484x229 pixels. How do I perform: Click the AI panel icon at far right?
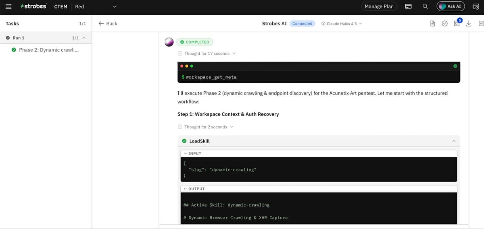(481, 24)
